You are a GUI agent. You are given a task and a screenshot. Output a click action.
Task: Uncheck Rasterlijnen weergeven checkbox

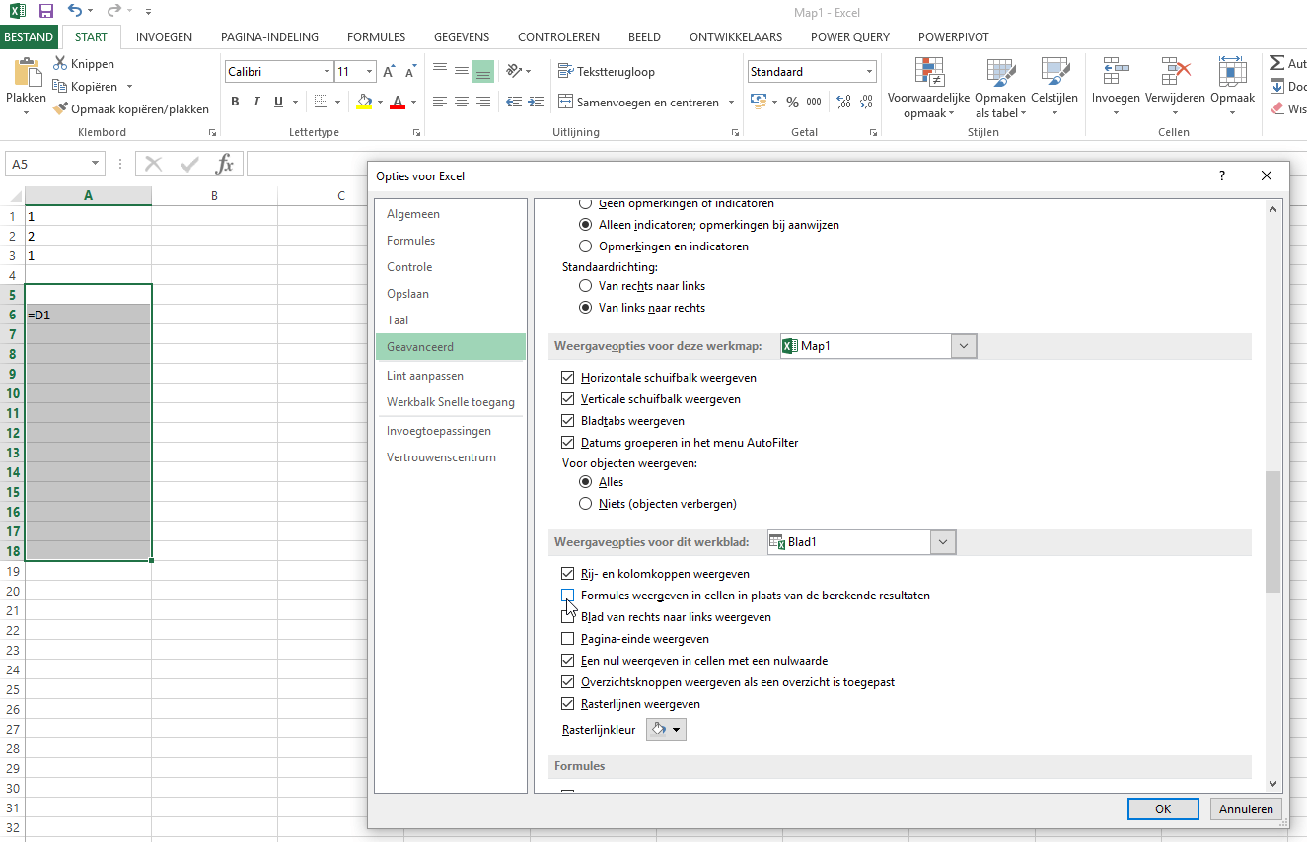coord(568,704)
